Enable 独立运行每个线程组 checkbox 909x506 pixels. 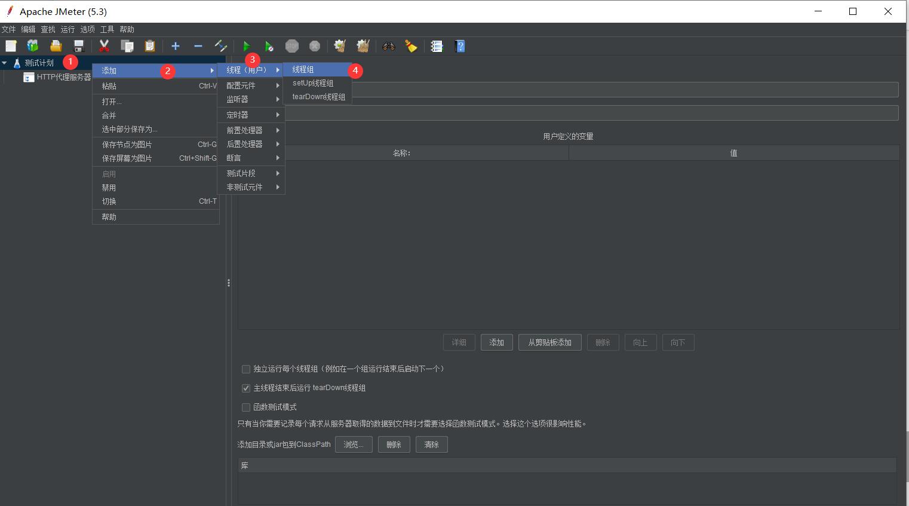pyautogui.click(x=245, y=369)
